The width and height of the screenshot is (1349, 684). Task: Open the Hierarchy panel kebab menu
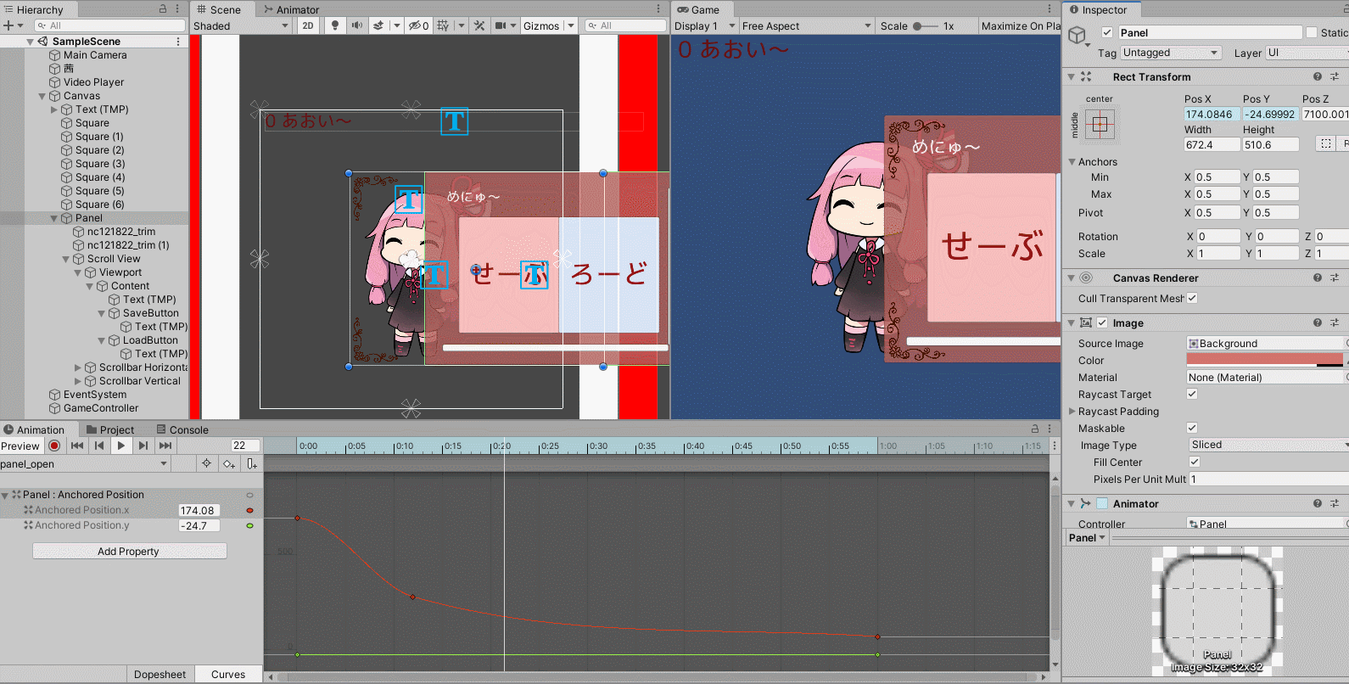[x=177, y=8]
